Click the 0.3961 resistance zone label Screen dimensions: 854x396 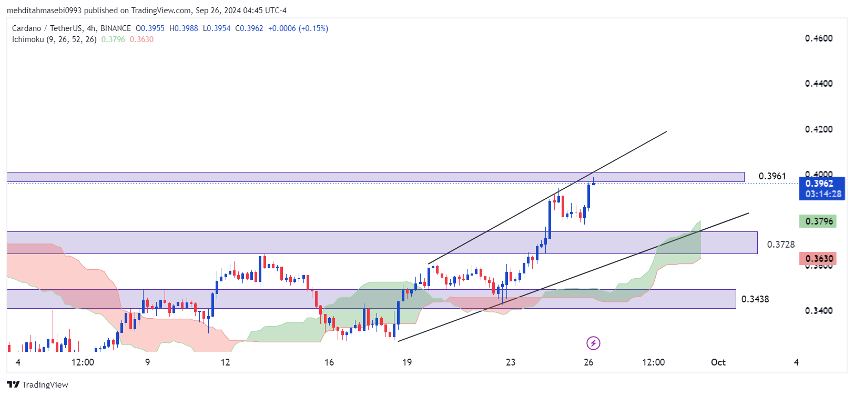click(772, 176)
